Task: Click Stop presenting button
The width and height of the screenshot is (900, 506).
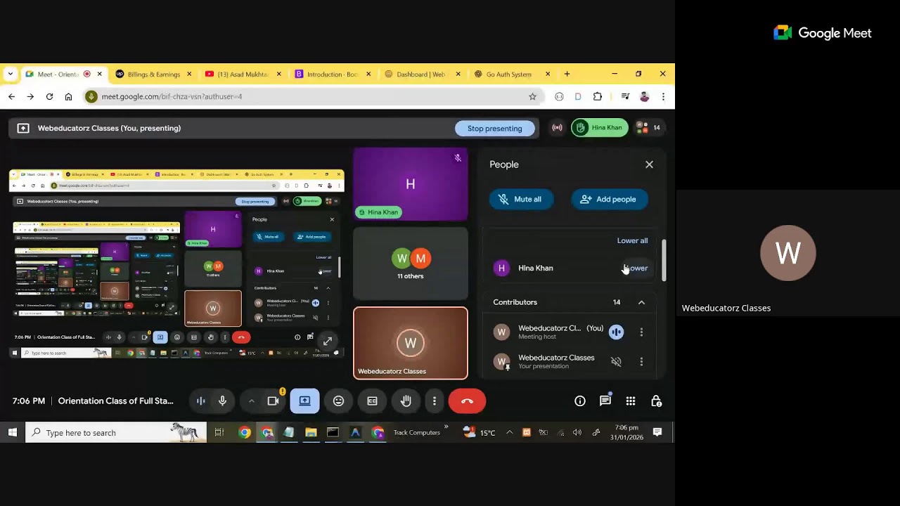Action: pyautogui.click(x=494, y=128)
